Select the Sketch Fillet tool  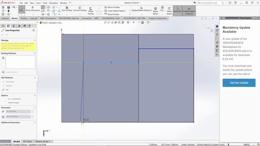(54, 14)
